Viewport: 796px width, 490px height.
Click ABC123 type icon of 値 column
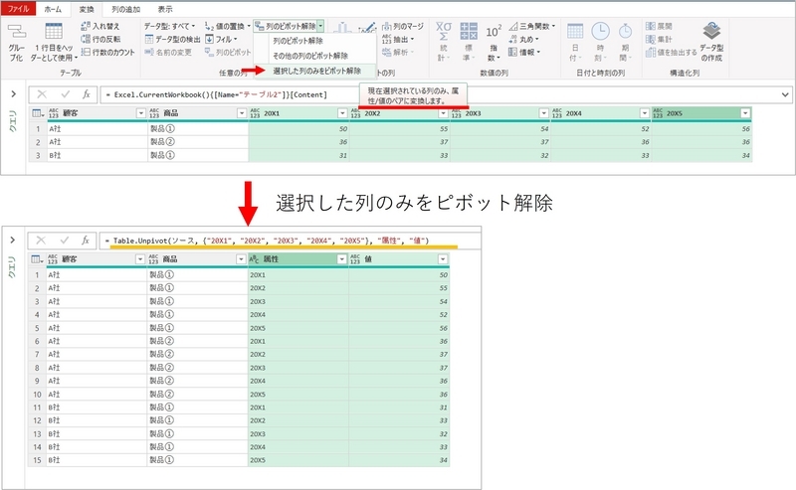pyautogui.click(x=356, y=259)
